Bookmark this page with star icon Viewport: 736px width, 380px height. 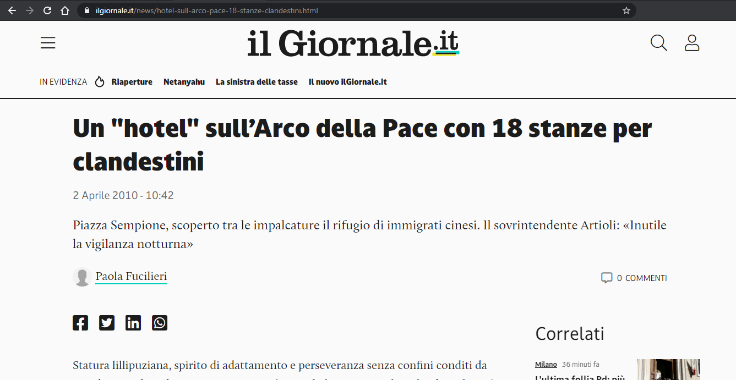[x=626, y=10]
